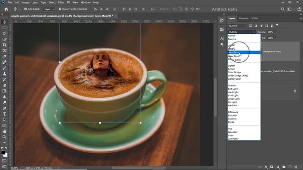Image resolution: width=303 pixels, height=170 pixels.
Task: Switch to the Channels tab
Action: pyautogui.click(x=243, y=18)
